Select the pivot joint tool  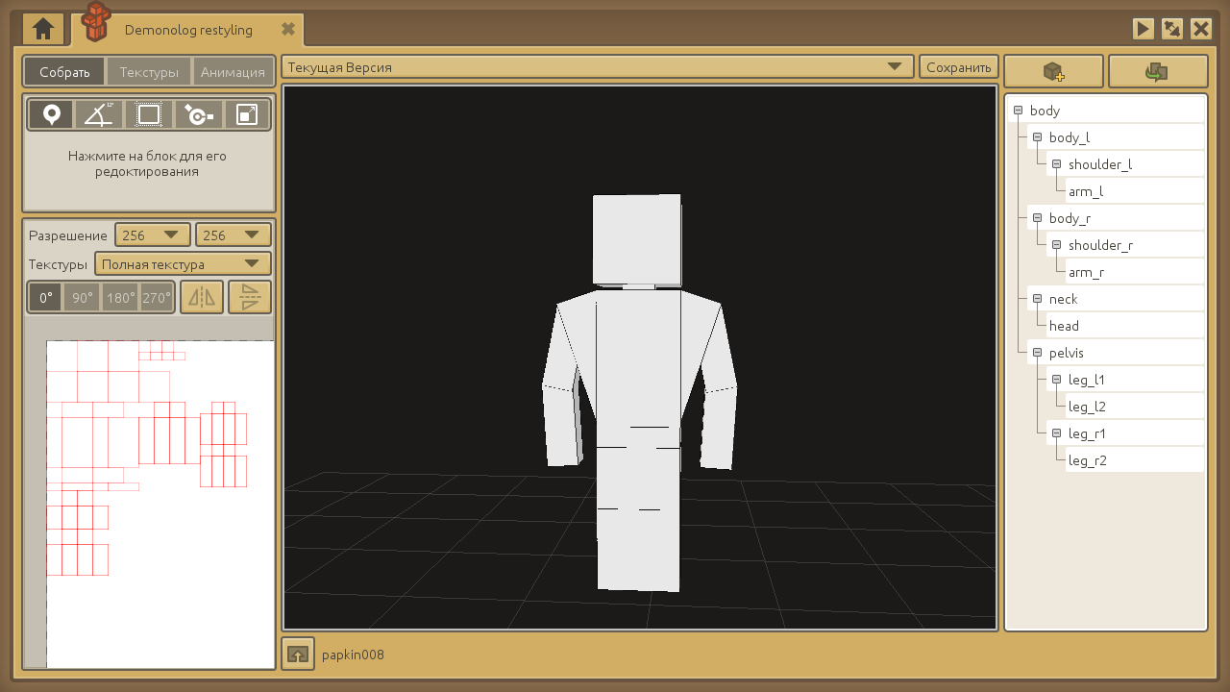point(199,115)
